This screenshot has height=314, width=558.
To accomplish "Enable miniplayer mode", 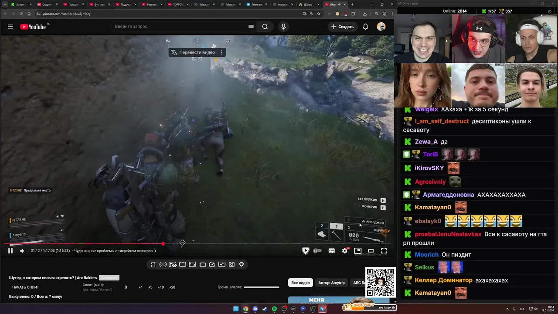I will (358, 251).
